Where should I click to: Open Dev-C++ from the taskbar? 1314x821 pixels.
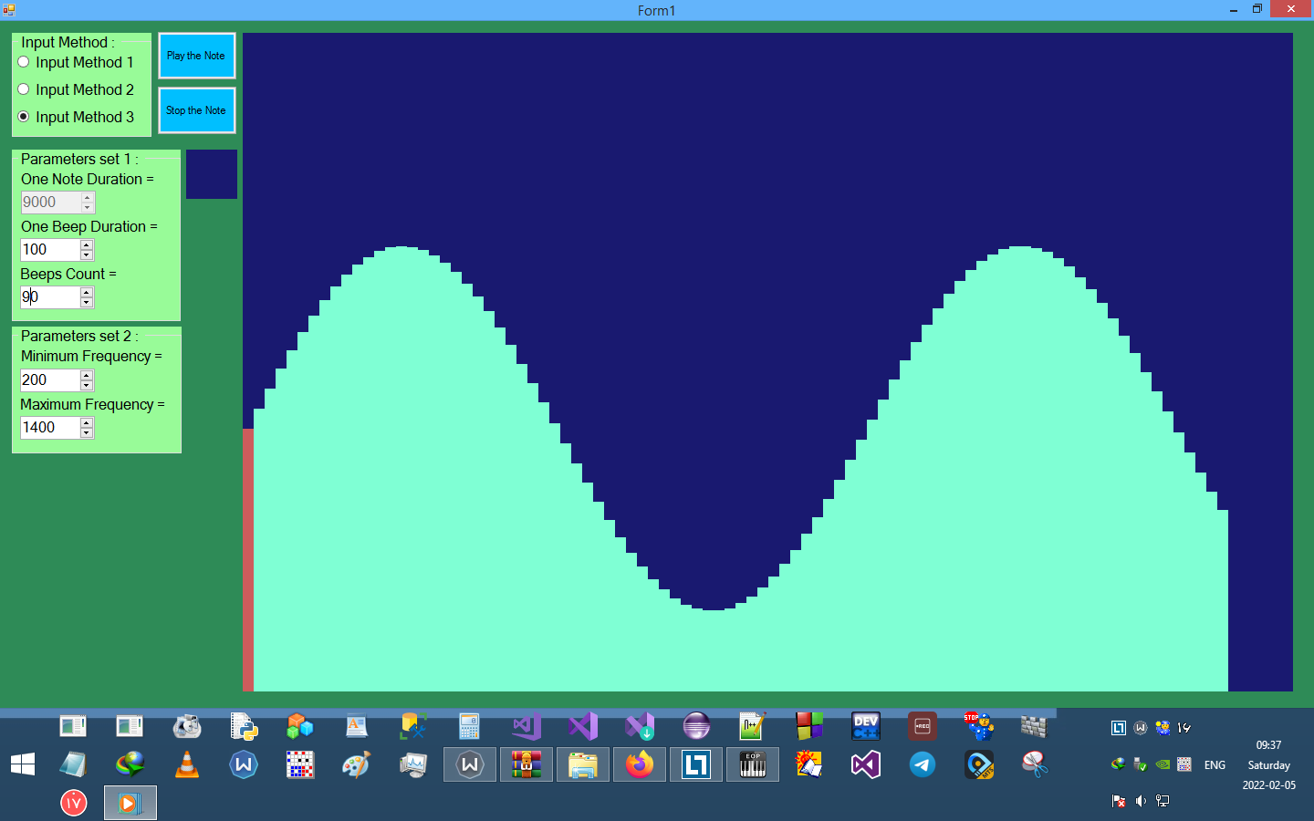click(865, 726)
